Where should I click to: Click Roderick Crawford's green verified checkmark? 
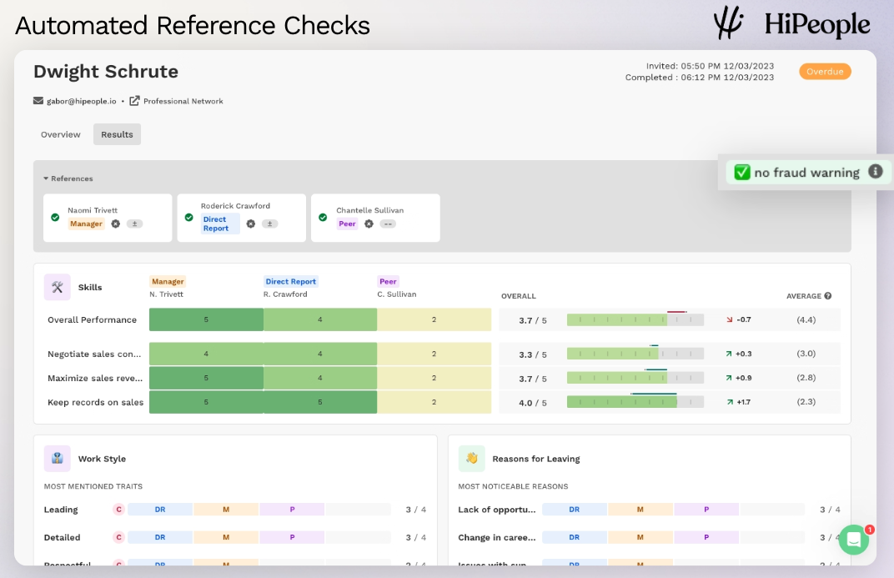point(189,218)
